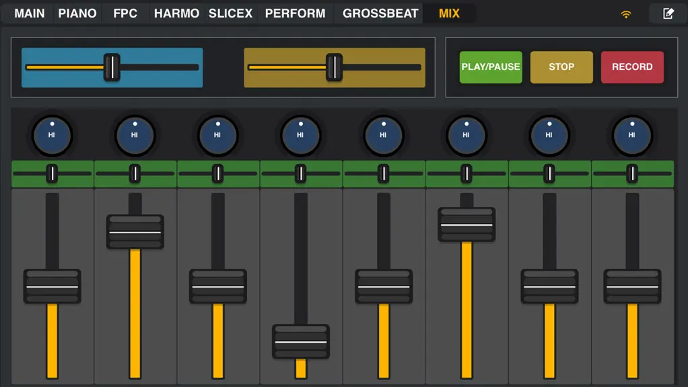The width and height of the screenshot is (688, 387).
Task: Click the red RECORD button
Action: pos(632,67)
